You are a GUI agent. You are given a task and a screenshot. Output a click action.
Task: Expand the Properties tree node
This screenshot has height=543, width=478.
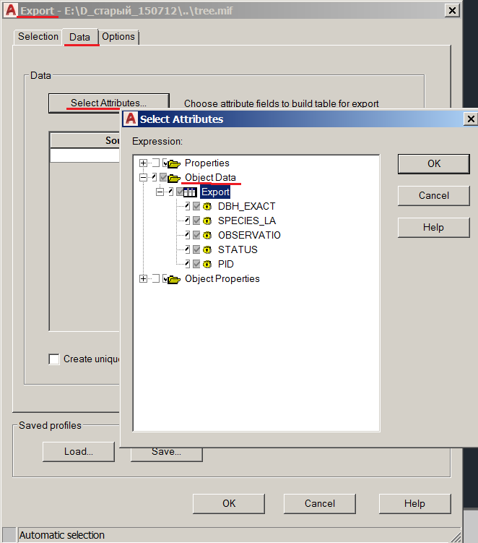[x=143, y=163]
